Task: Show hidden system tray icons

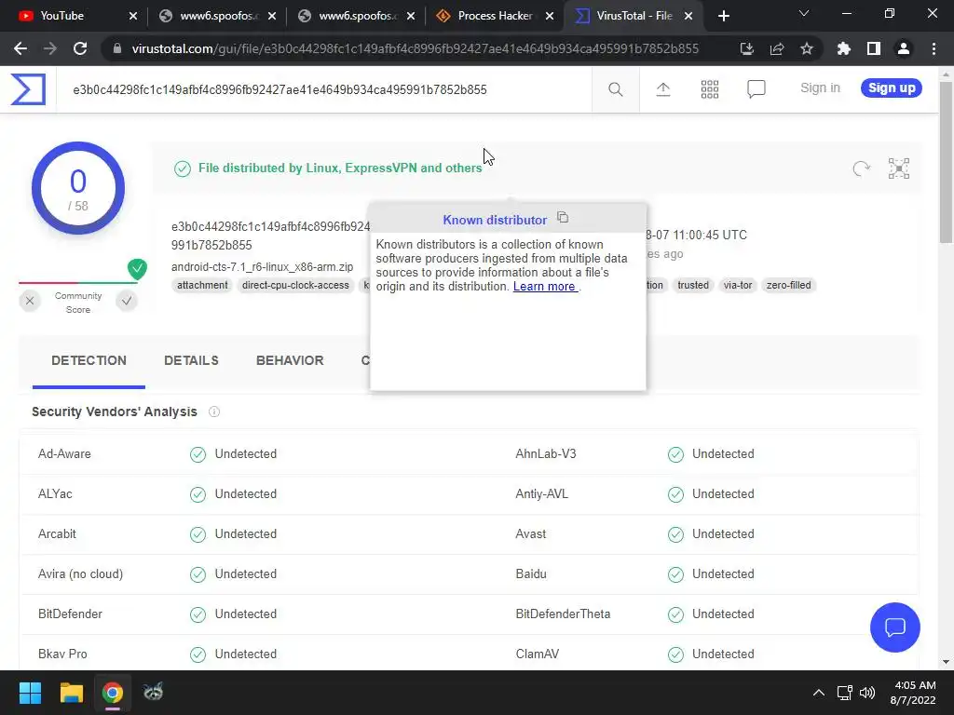Action: [x=819, y=693]
